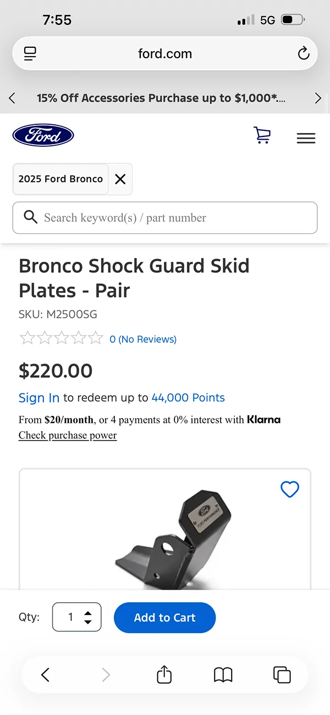This screenshot has height=715, width=330.
Task: Remove the 2025 Ford Bronco filter
Action: coord(120,179)
